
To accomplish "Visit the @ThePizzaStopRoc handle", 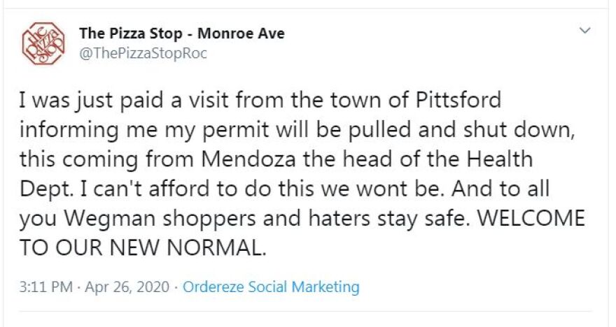I will [143, 53].
